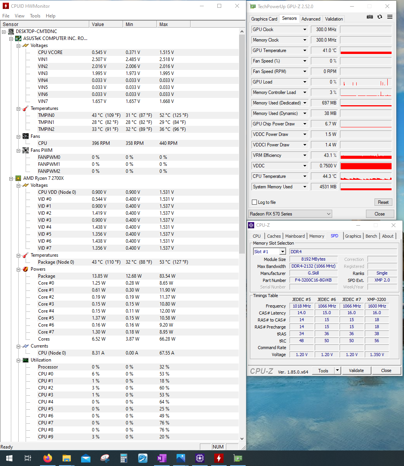Viewport: 404px width, 466px height.
Task: Click the motherboard Fans icon in HWMonitor
Action: coord(25,136)
